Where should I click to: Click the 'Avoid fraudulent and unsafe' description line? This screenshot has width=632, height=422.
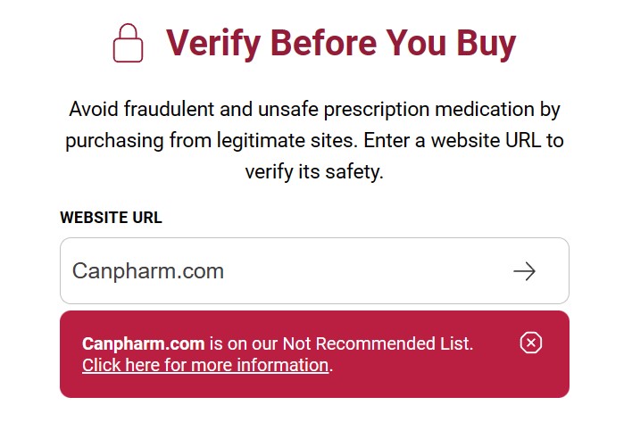[x=314, y=110]
